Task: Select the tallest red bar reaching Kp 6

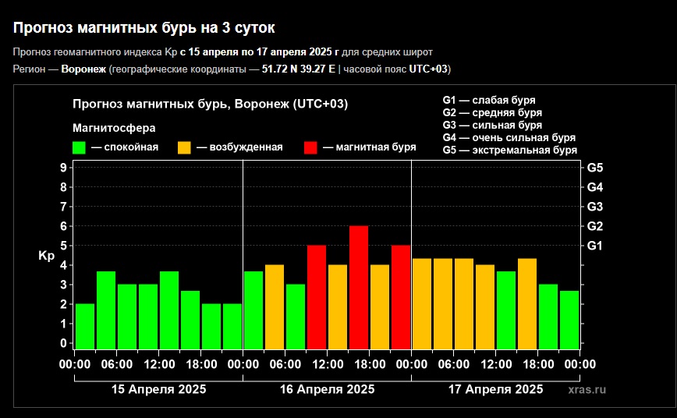Action: pos(359,287)
